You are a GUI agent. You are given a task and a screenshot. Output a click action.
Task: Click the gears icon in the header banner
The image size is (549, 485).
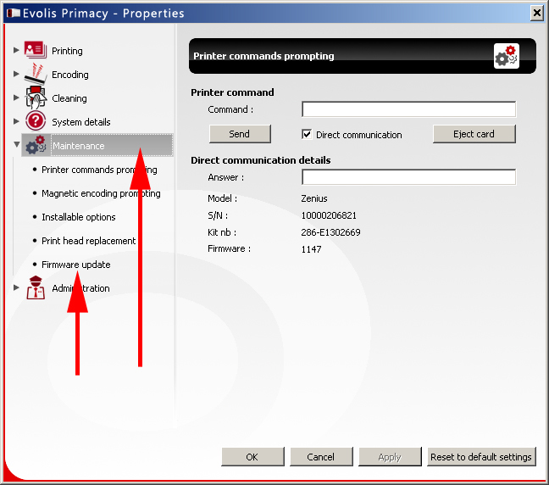point(507,56)
